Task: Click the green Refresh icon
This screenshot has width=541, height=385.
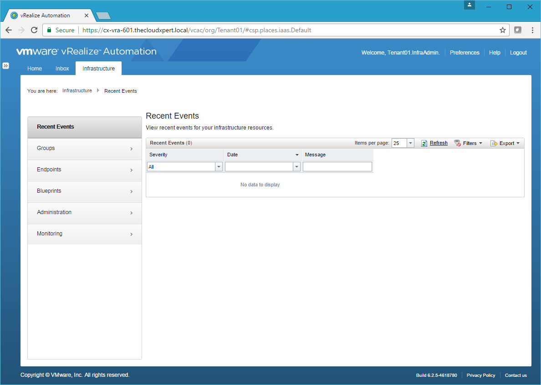Action: tap(424, 143)
